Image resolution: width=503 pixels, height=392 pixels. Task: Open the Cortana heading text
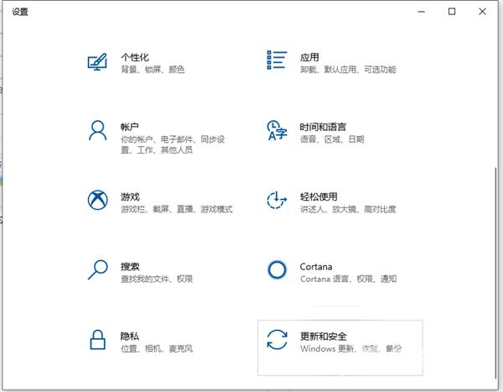(x=316, y=267)
